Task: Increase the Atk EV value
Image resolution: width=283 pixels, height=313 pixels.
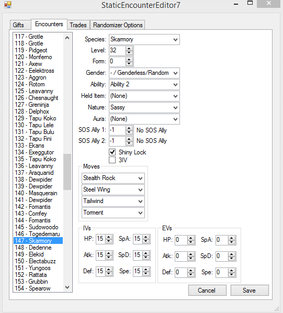Action: coord(191,254)
